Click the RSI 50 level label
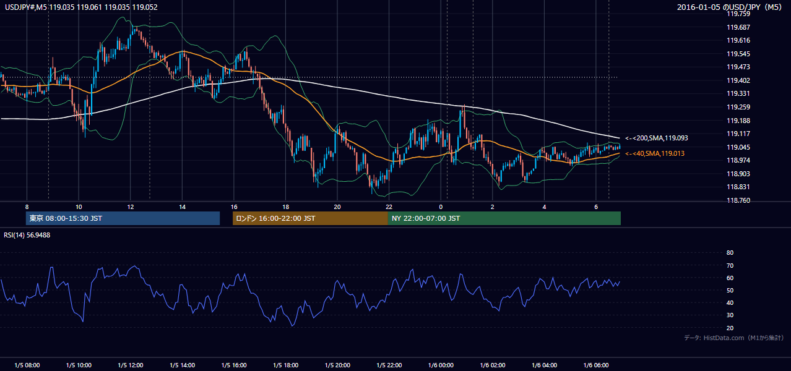The image size is (791, 371). coord(730,290)
